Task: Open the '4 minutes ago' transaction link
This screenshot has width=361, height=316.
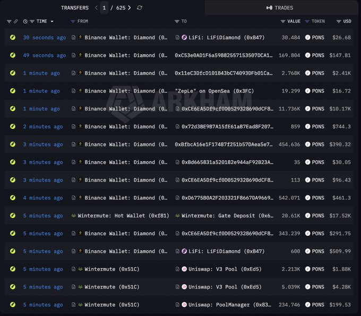Action: pyautogui.click(x=43, y=198)
